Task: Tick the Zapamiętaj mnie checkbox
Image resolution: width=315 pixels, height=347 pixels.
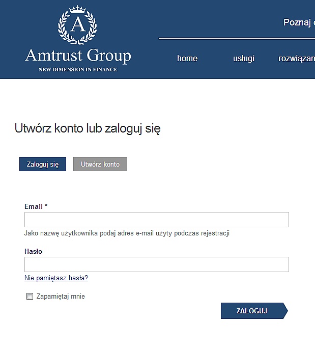Action: (30, 297)
